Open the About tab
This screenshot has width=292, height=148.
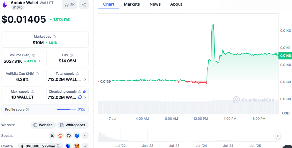176,4
